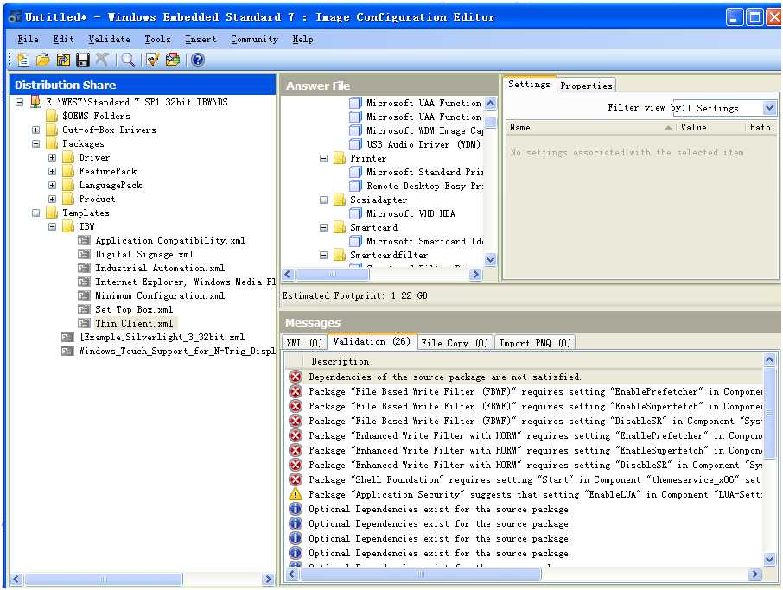The width and height of the screenshot is (783, 590).
Task: Click the Delete X toolbar icon
Action: (x=102, y=60)
